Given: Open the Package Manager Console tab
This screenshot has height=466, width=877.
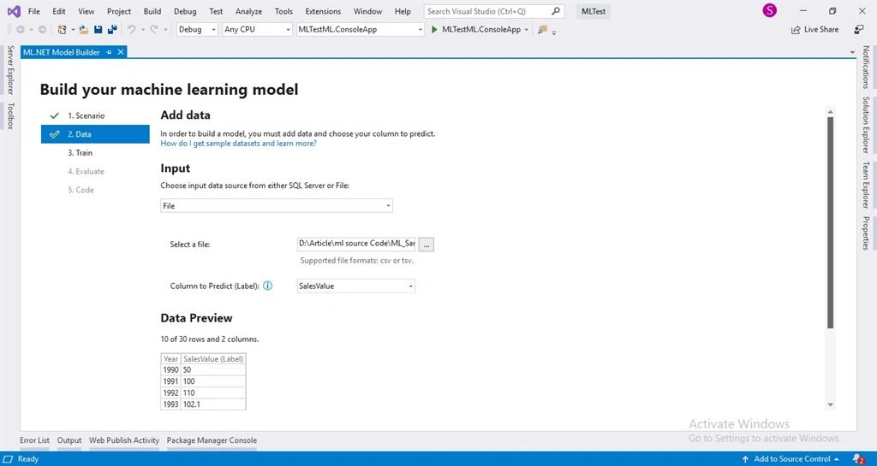Looking at the screenshot, I should [x=212, y=440].
